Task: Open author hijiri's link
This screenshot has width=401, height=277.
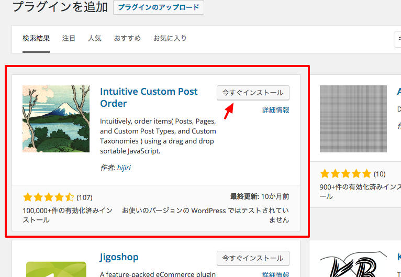Action: click(x=124, y=168)
